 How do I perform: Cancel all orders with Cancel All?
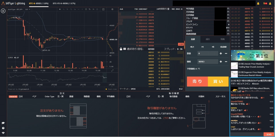(13, 97)
